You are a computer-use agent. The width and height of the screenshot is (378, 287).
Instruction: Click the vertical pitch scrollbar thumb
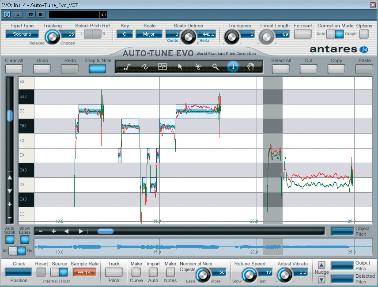pyautogui.click(x=10, y=116)
